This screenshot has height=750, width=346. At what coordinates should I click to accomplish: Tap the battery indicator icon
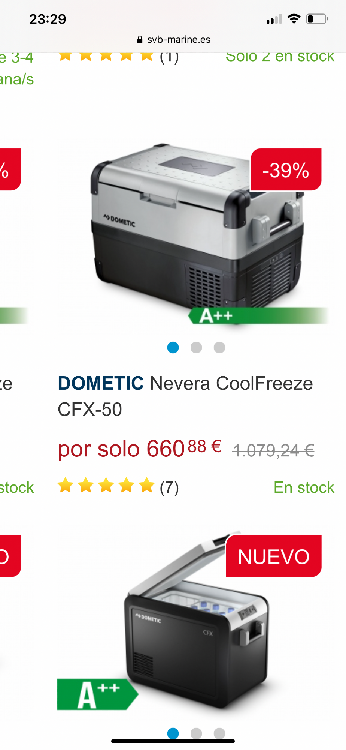coord(317,19)
